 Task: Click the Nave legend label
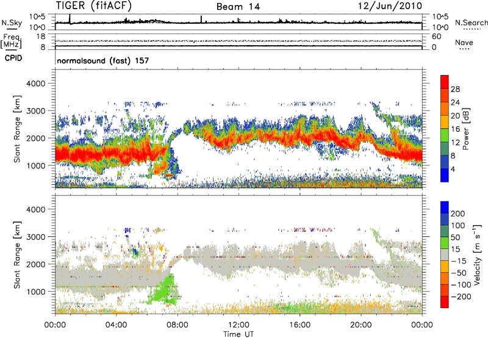tap(464, 42)
